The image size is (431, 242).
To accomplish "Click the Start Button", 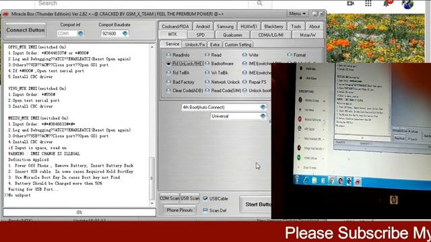I will pyautogui.click(x=256, y=204).
